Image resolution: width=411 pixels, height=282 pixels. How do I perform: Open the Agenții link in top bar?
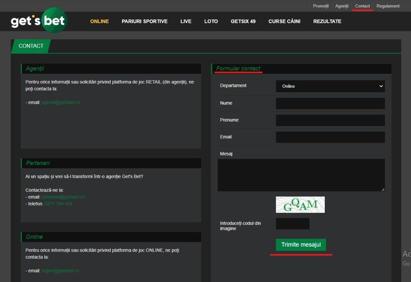[342, 6]
